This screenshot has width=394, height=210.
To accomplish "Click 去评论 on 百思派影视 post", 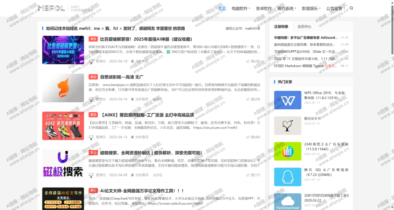I will (x=158, y=99).
